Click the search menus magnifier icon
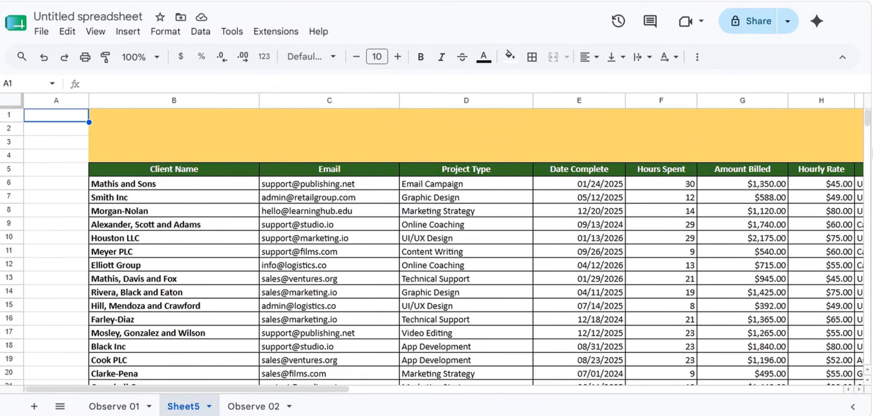 (x=22, y=57)
